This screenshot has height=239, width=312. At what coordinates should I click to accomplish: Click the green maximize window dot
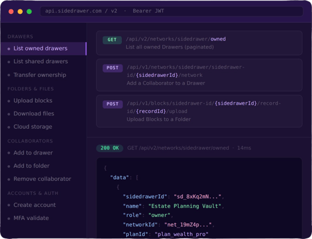(x=29, y=11)
